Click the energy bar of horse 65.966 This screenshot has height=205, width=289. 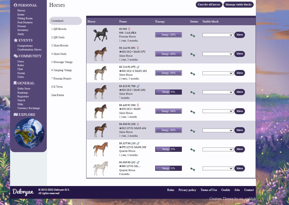point(169,35)
